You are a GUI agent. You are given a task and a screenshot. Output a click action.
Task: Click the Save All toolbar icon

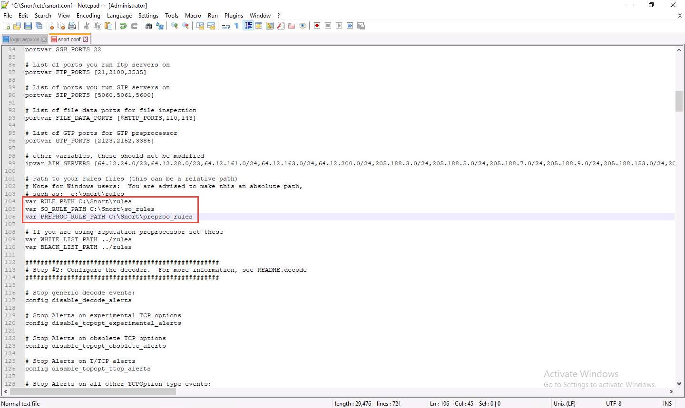click(39, 26)
